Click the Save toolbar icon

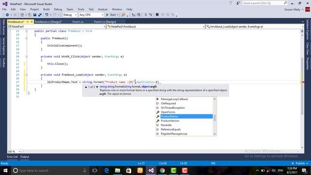(35, 15)
